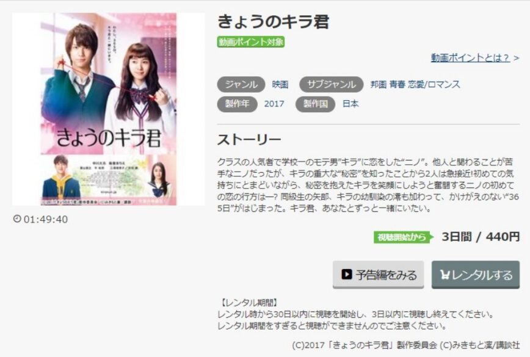
Task: Click the 3日間 / 440円 price text
Action: 481,237
